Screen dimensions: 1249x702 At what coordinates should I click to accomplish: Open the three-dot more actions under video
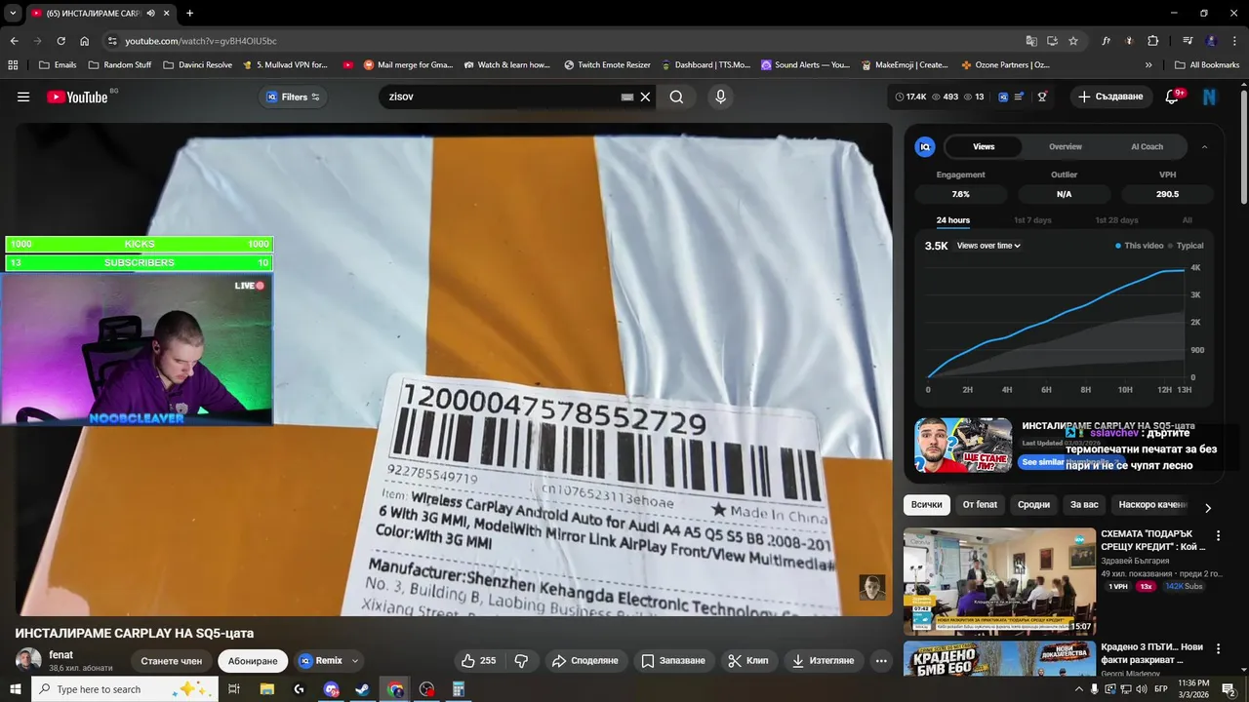click(x=881, y=661)
